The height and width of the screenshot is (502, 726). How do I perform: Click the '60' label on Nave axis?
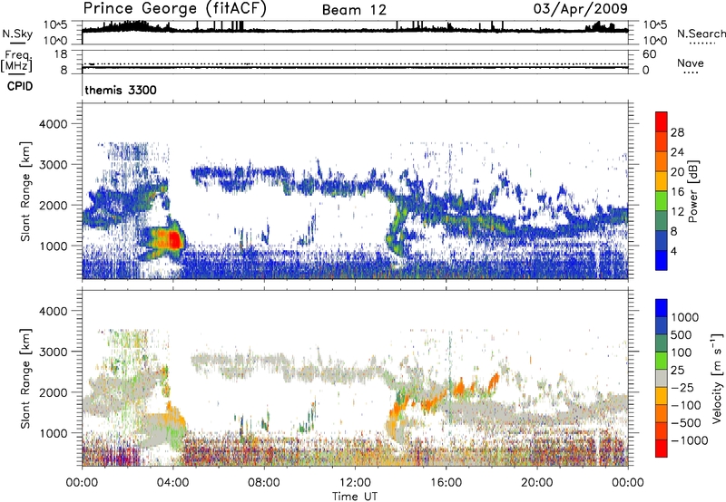click(x=649, y=54)
